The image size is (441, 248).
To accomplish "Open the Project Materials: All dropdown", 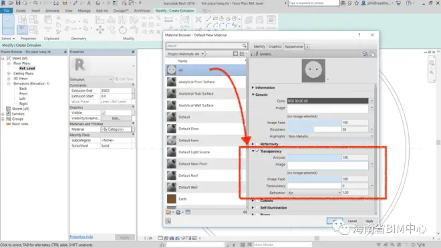I will pyautogui.click(x=186, y=53).
